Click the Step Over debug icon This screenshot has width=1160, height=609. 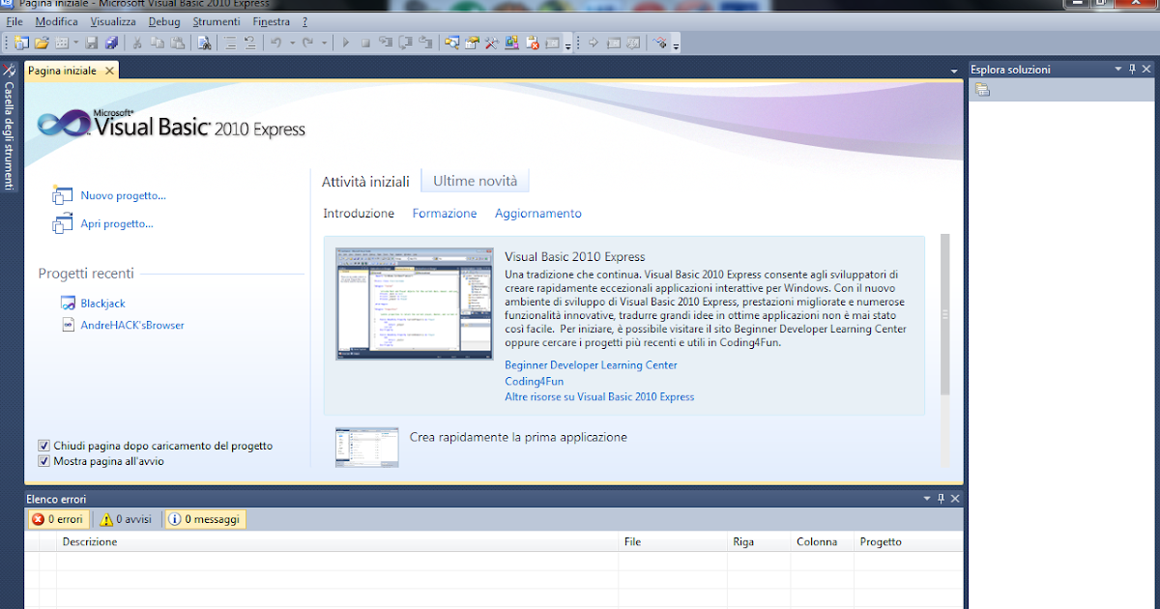coord(405,43)
